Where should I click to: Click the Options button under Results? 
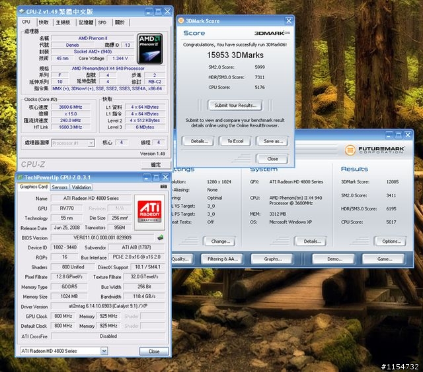(x=391, y=241)
